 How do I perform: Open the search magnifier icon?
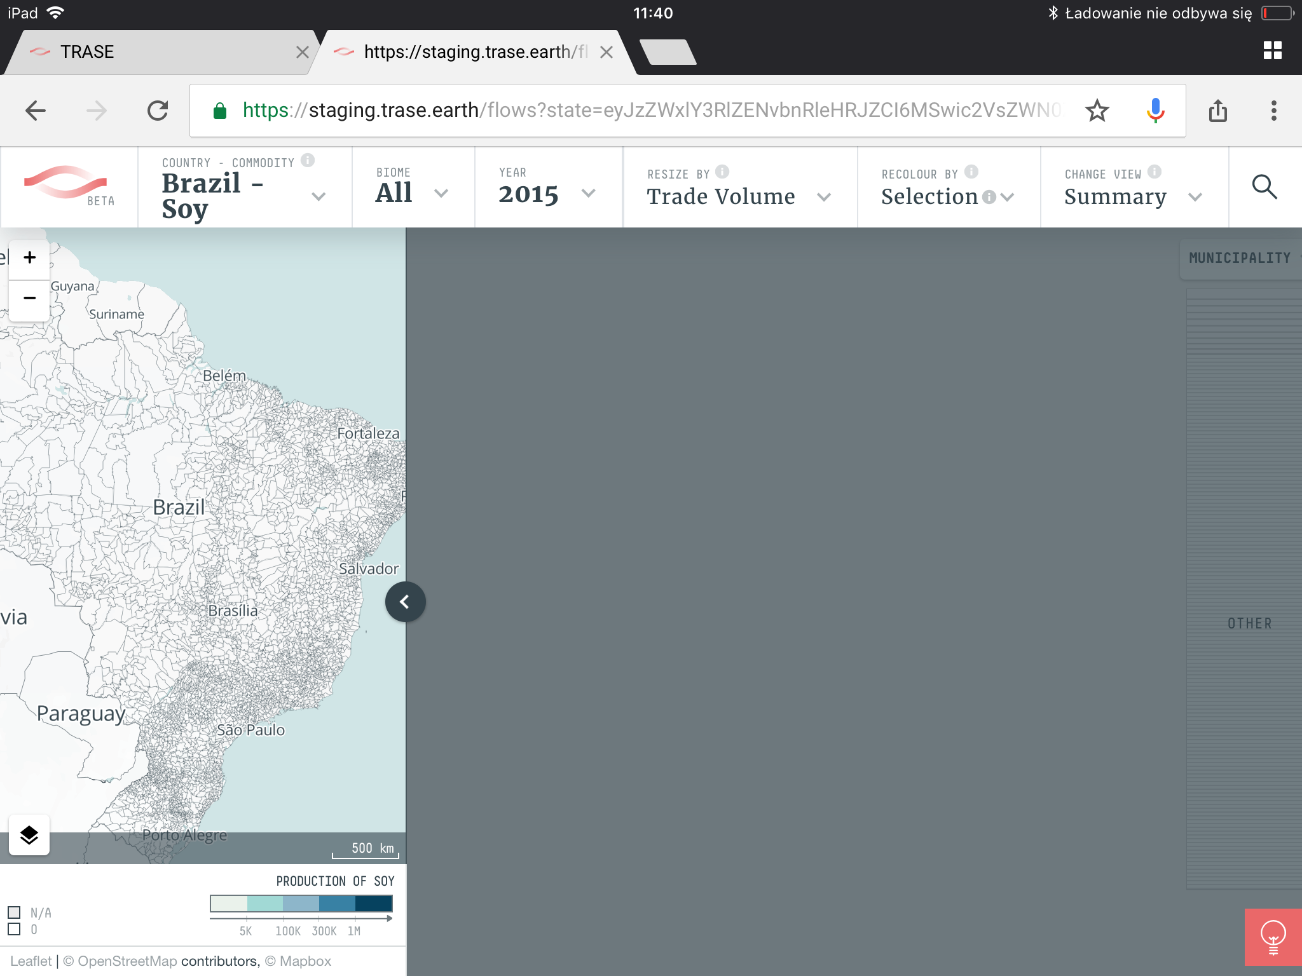tap(1264, 187)
